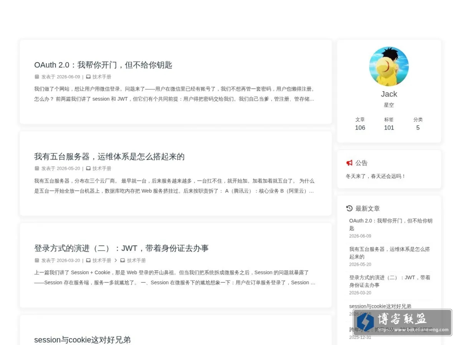Click the 2026-03-20 date in the 最新文章 list

click(x=360, y=293)
